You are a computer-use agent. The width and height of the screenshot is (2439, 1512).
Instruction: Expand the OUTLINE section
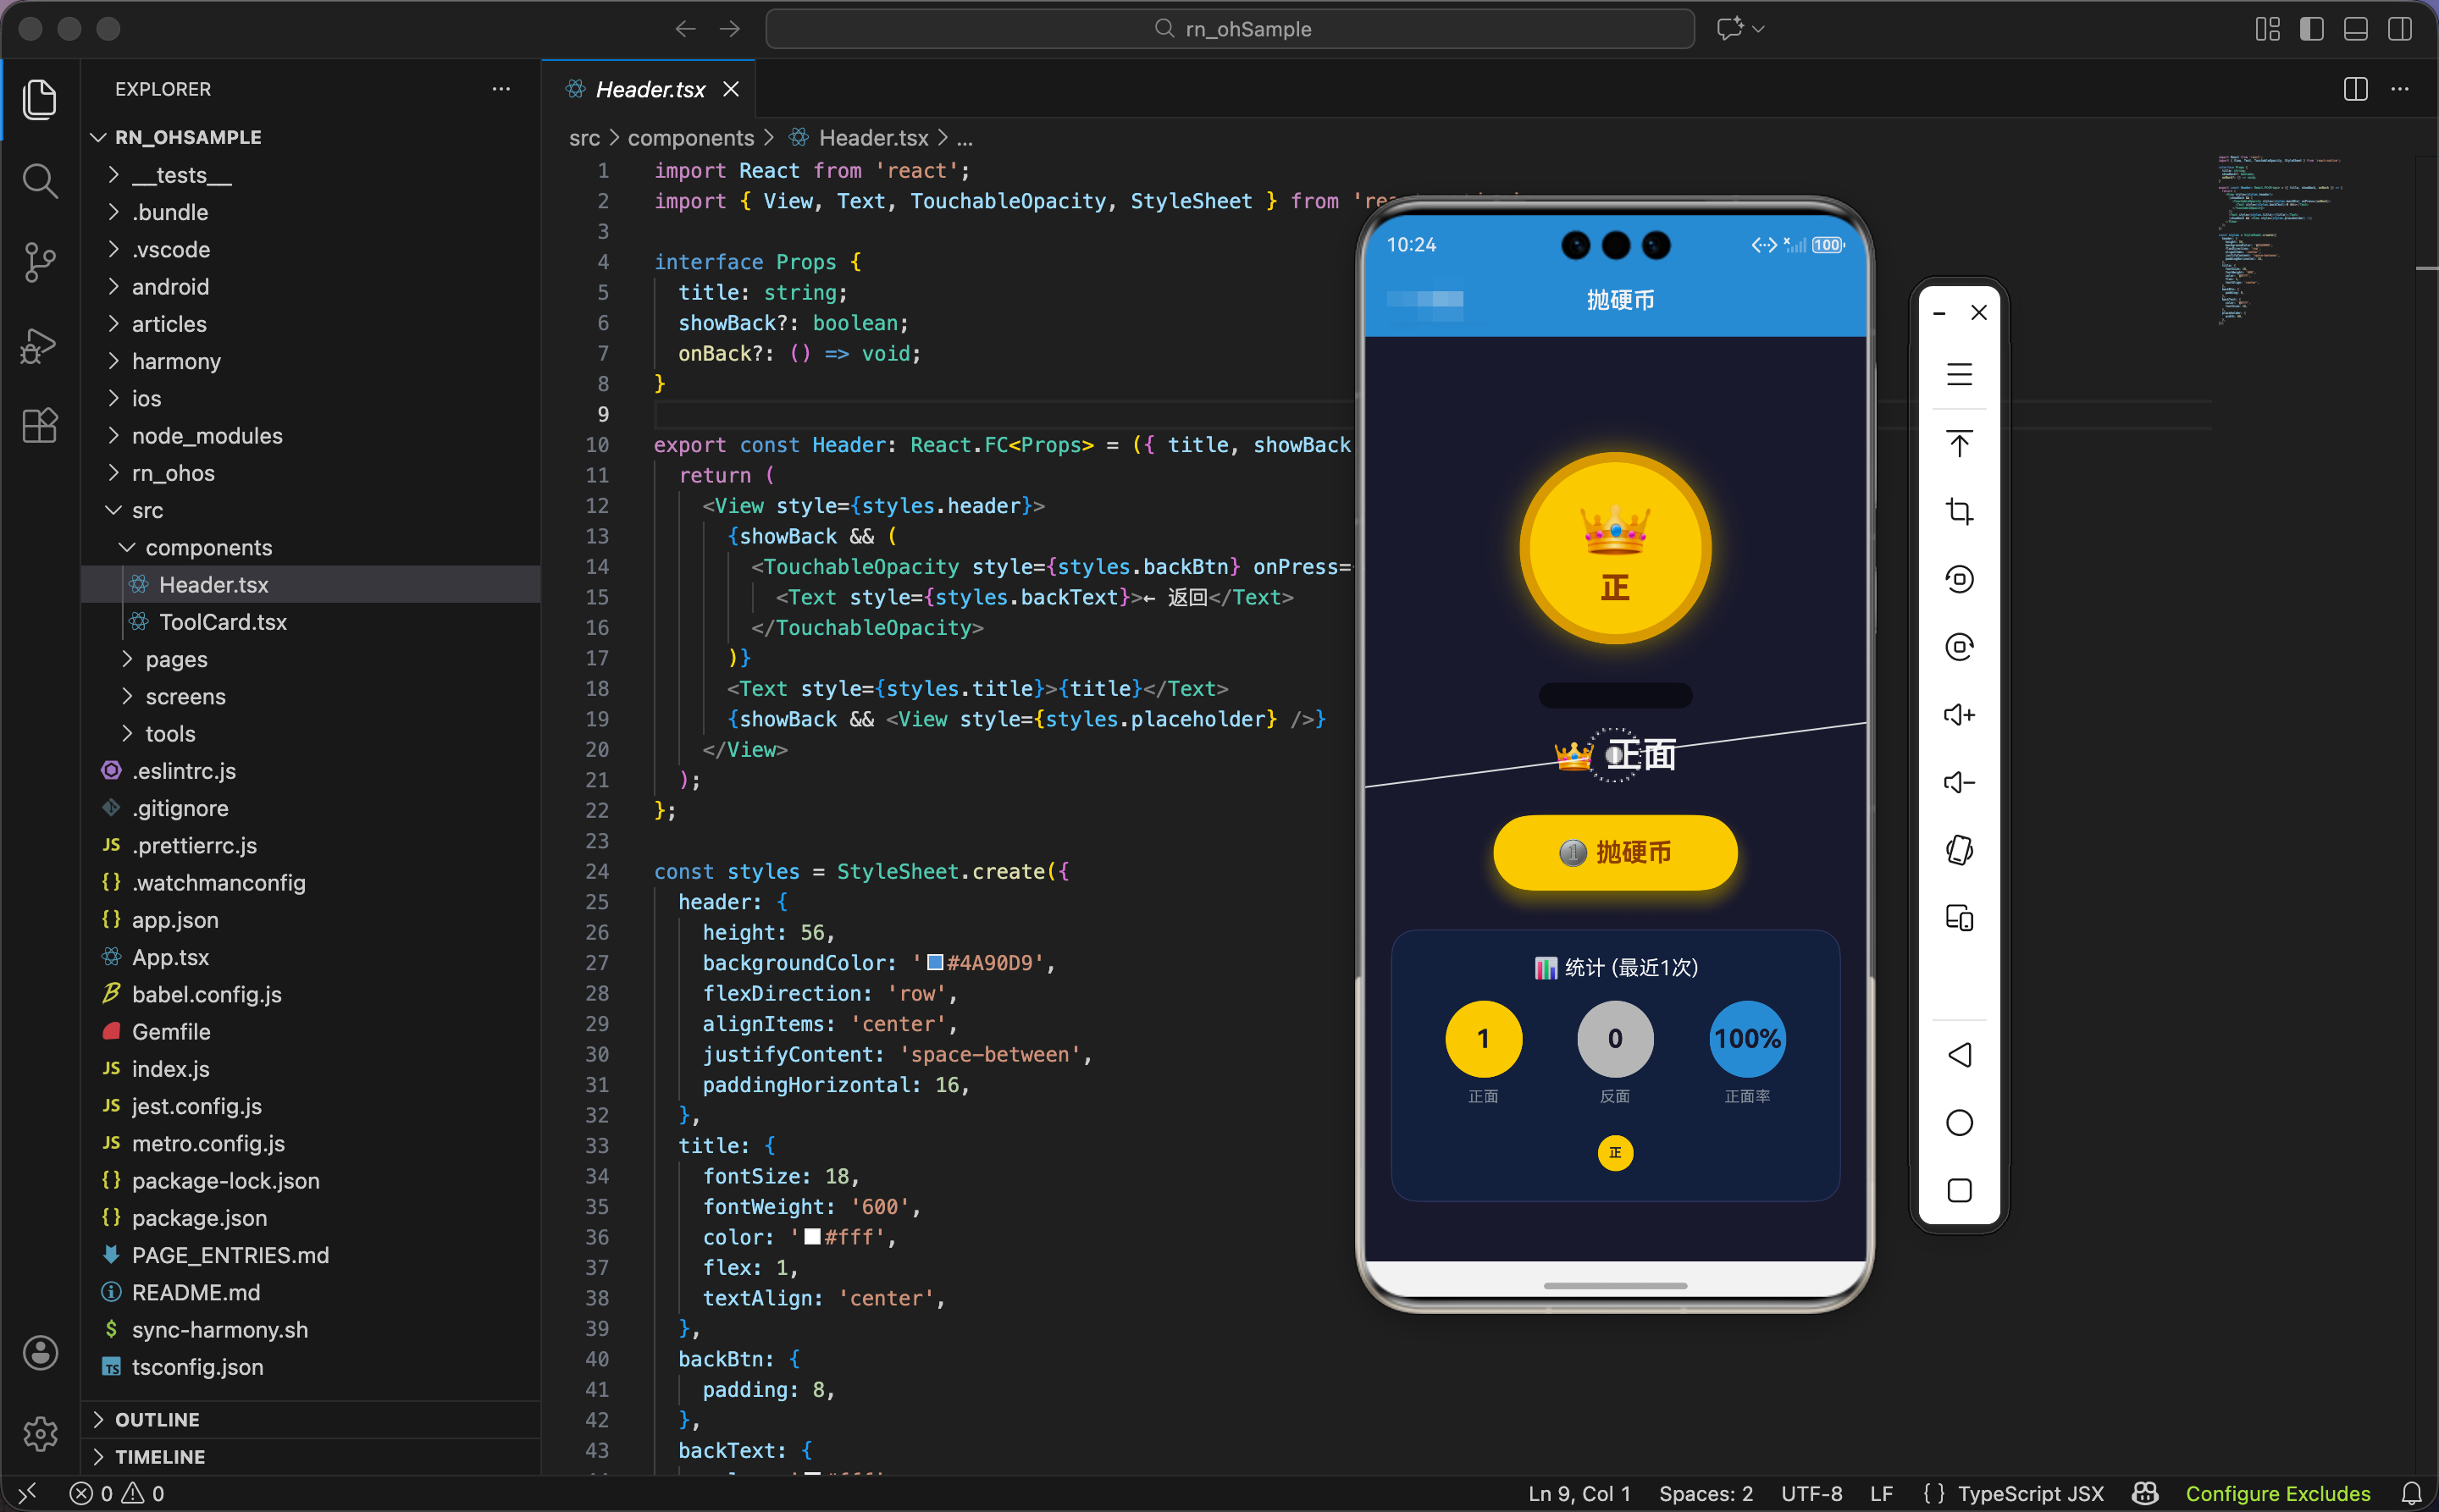pyautogui.click(x=157, y=1419)
